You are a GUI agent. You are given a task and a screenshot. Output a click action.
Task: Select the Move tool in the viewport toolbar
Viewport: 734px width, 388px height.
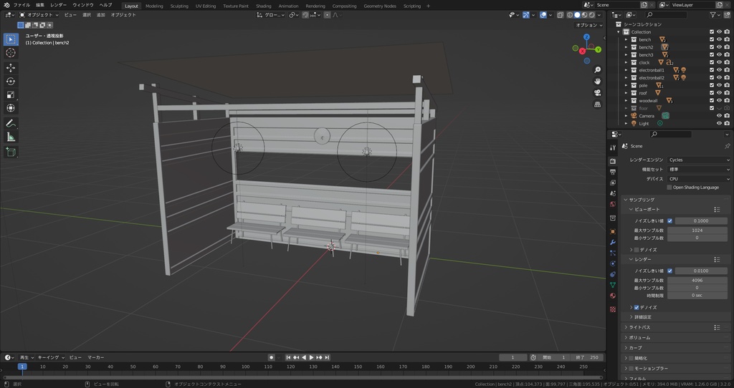click(x=11, y=67)
